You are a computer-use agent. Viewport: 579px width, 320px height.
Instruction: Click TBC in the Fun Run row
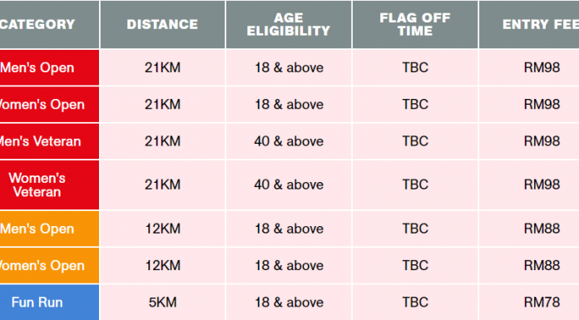pyautogui.click(x=415, y=303)
